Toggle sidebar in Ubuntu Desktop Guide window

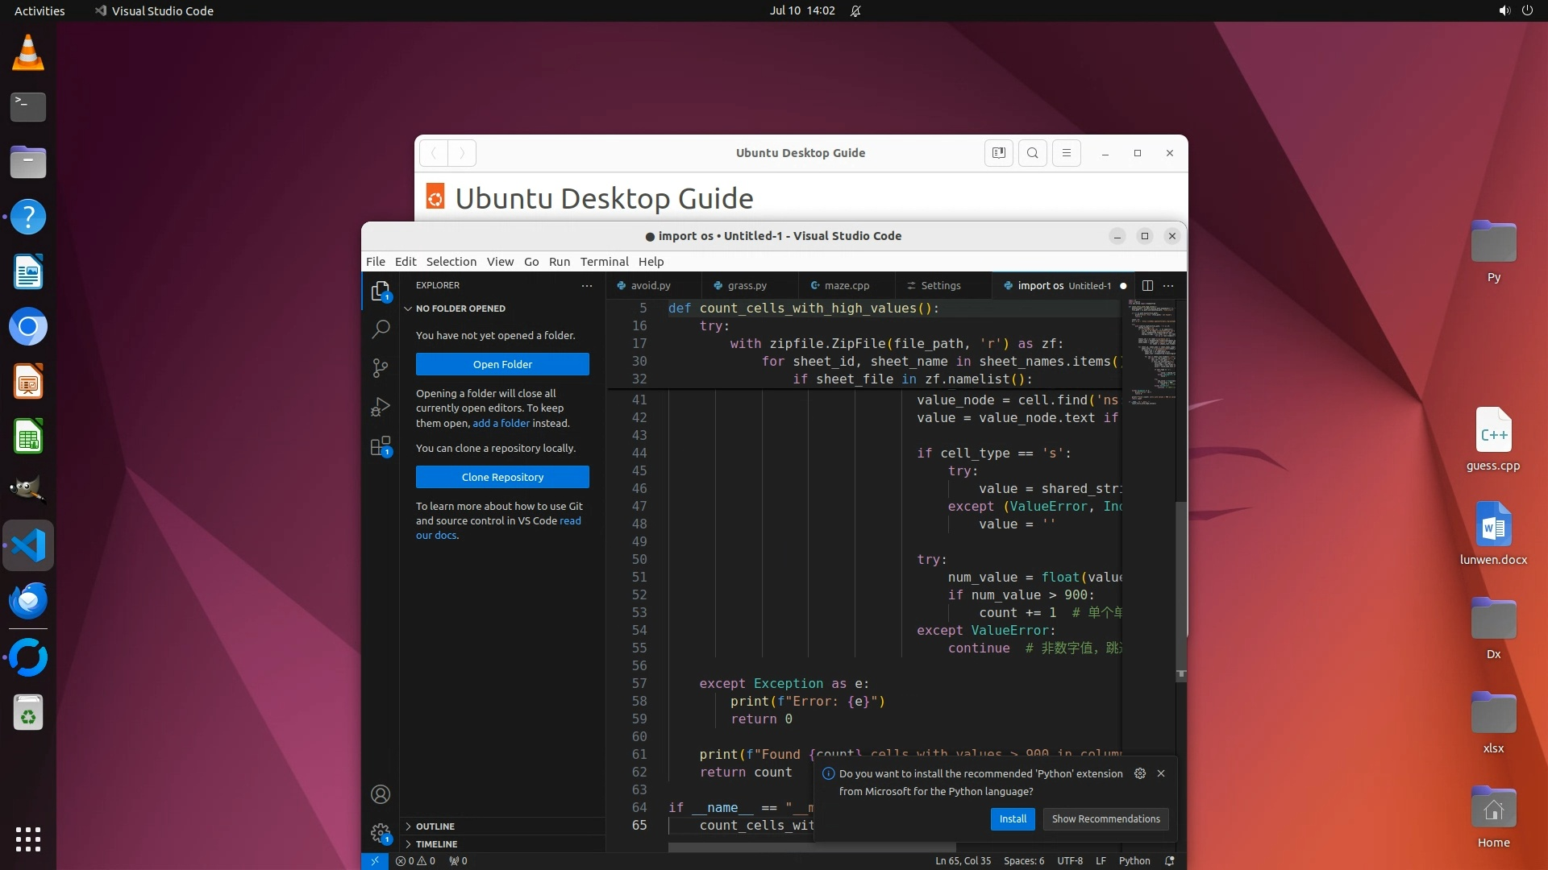(x=998, y=153)
